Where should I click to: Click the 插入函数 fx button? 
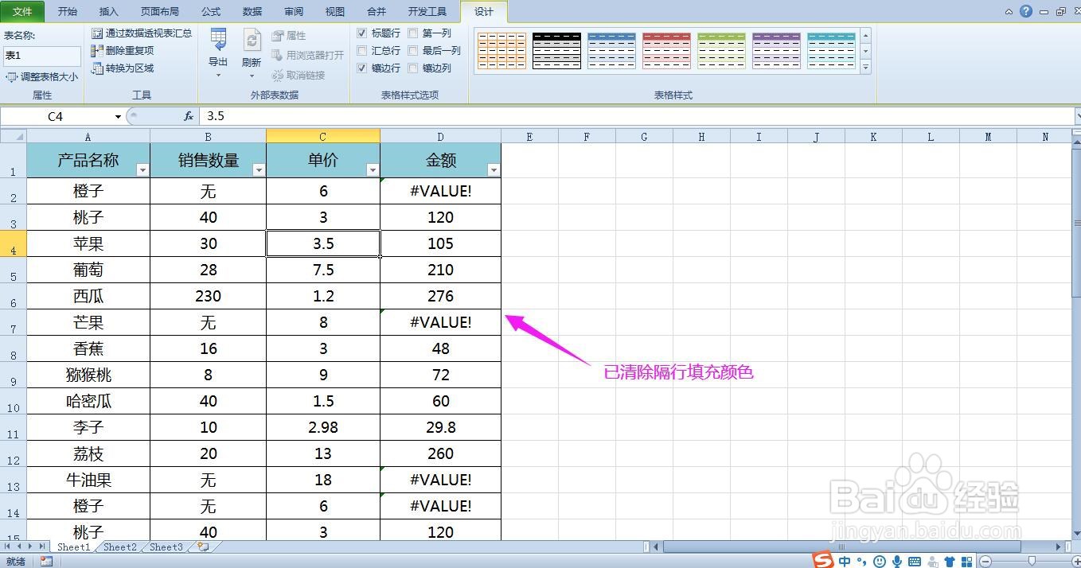click(x=188, y=115)
